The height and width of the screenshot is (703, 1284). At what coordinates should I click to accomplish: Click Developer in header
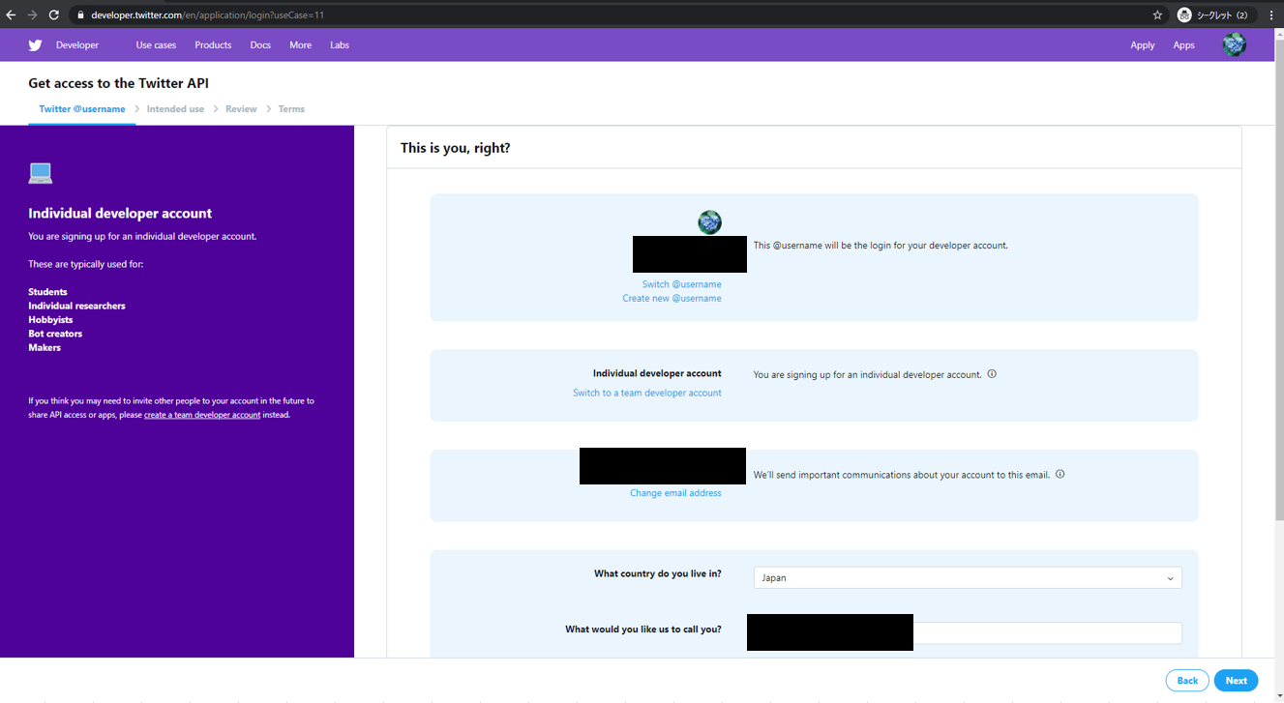coord(77,45)
